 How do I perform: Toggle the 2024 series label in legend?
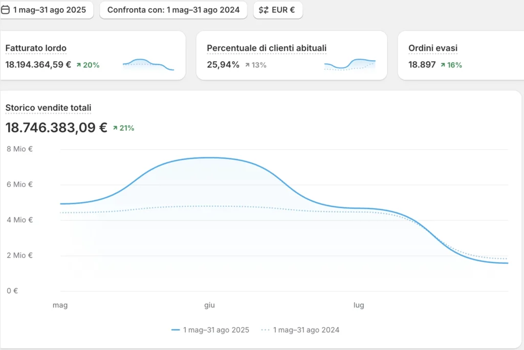(306, 330)
